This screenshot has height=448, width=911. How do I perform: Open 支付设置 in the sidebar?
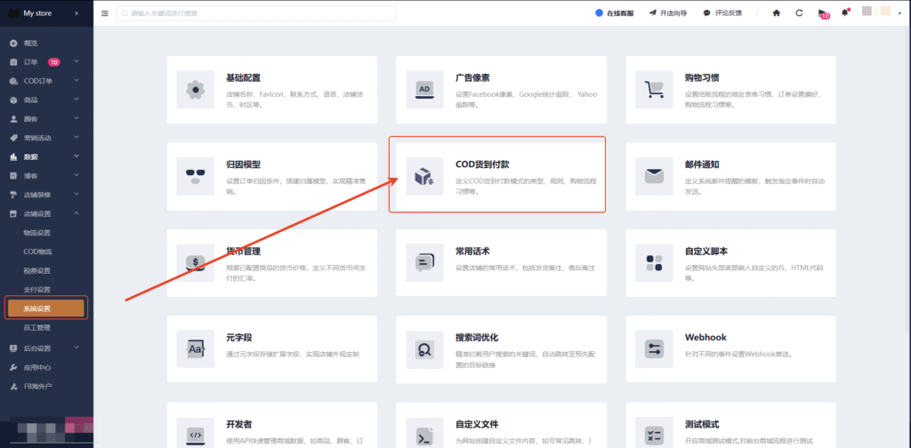click(x=37, y=289)
